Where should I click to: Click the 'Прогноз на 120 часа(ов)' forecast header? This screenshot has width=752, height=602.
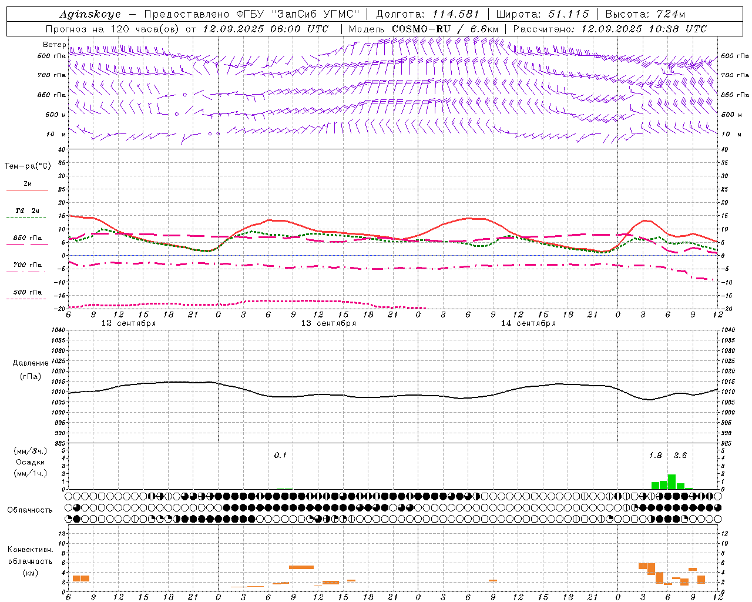point(113,29)
